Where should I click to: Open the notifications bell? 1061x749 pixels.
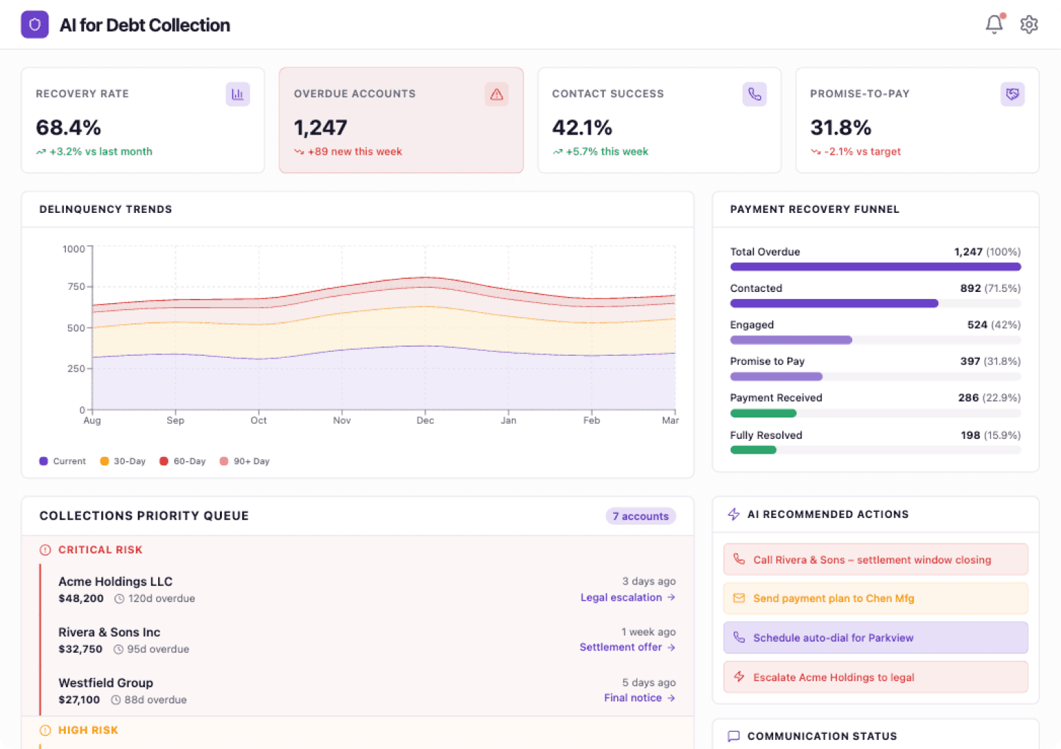tap(994, 24)
